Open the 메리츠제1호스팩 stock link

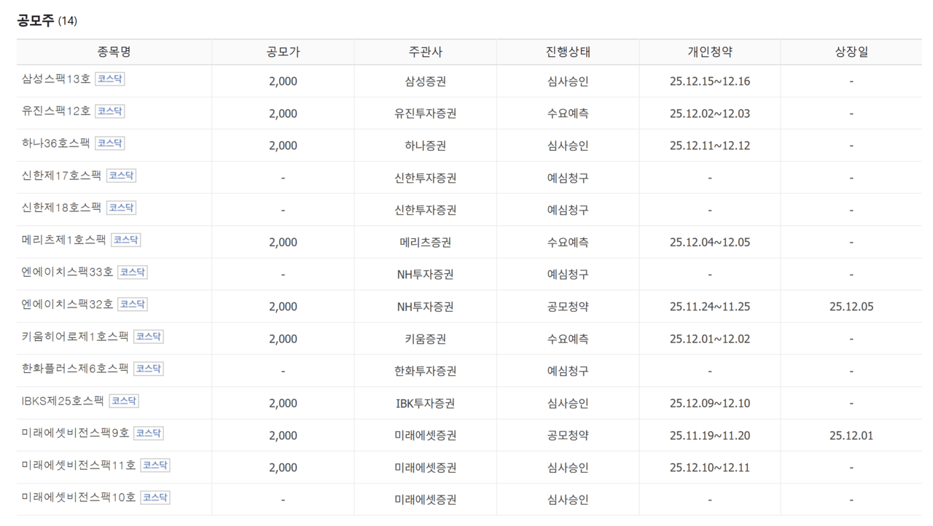tap(64, 240)
